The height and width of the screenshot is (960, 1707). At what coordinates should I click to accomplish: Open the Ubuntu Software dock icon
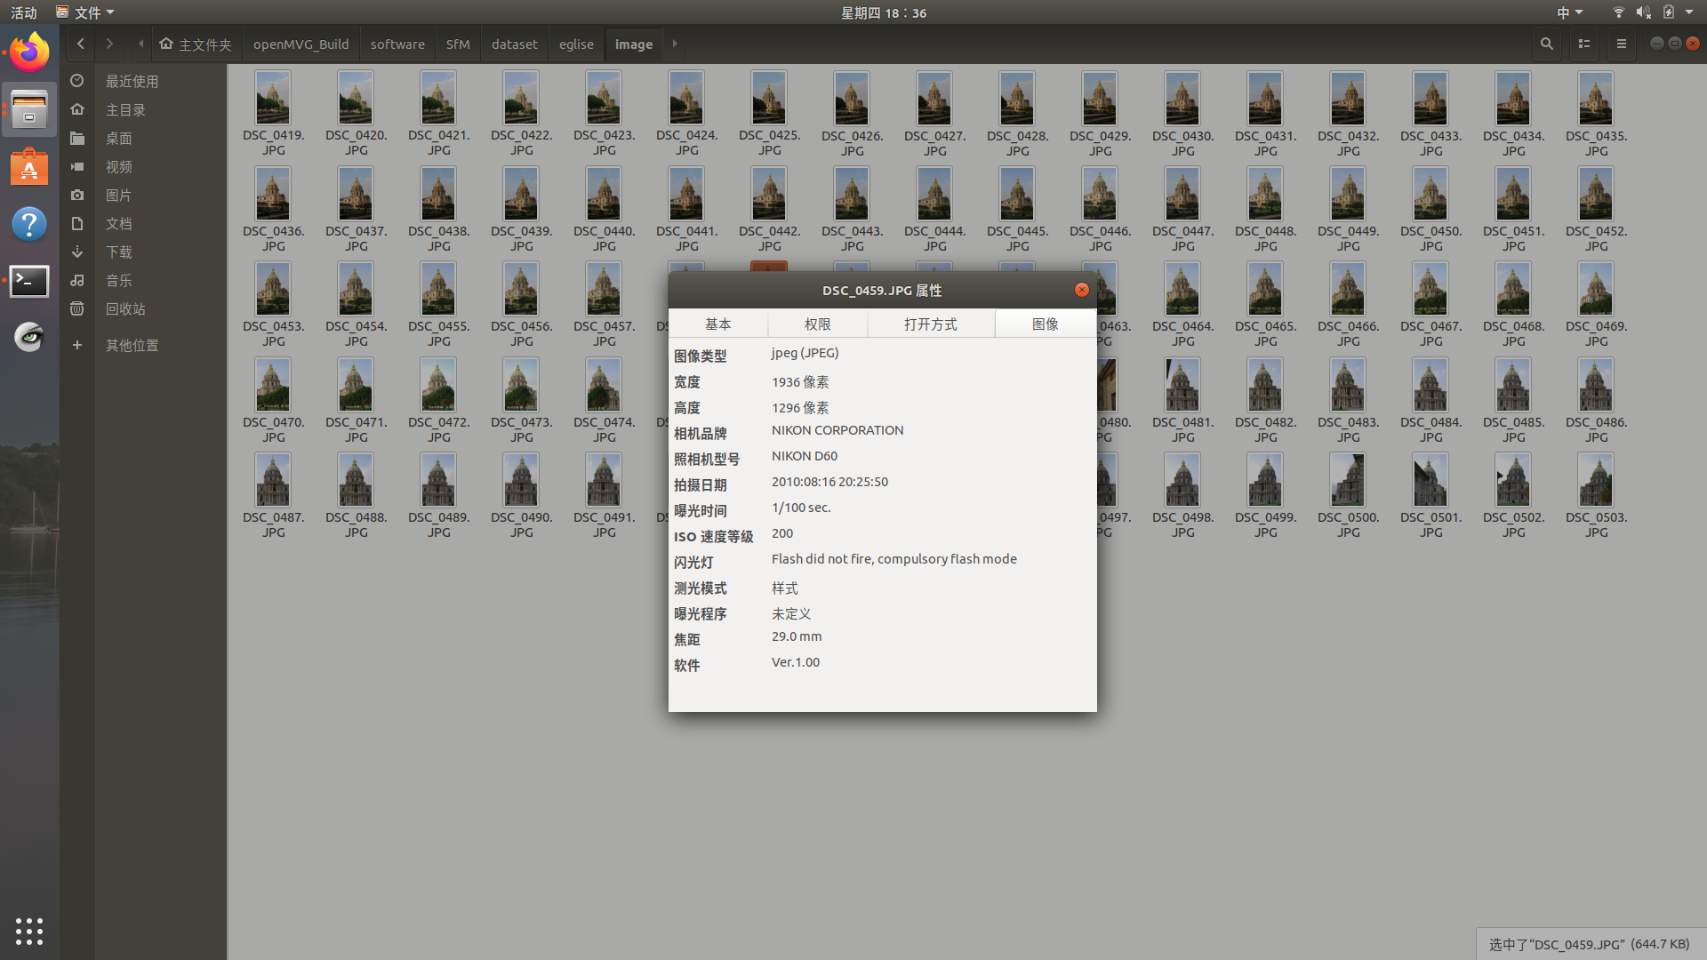[29, 167]
